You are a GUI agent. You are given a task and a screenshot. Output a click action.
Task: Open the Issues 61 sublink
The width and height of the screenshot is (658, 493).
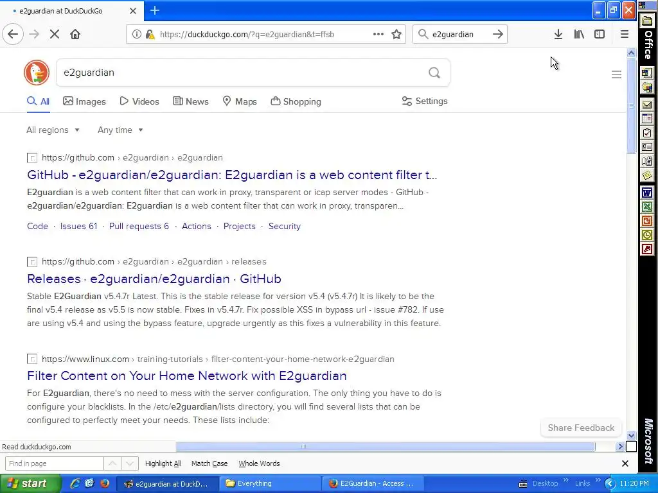coord(78,227)
